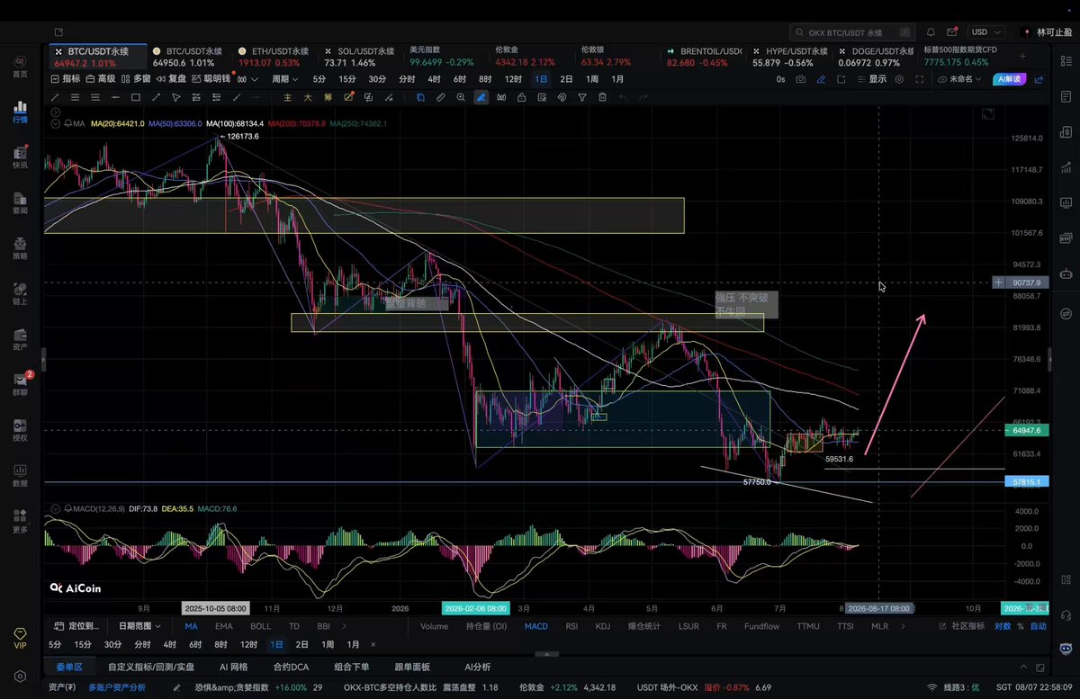This screenshot has width=1080, height=699.
Task: Open the 数据 data sidebar icon
Action: 20,474
